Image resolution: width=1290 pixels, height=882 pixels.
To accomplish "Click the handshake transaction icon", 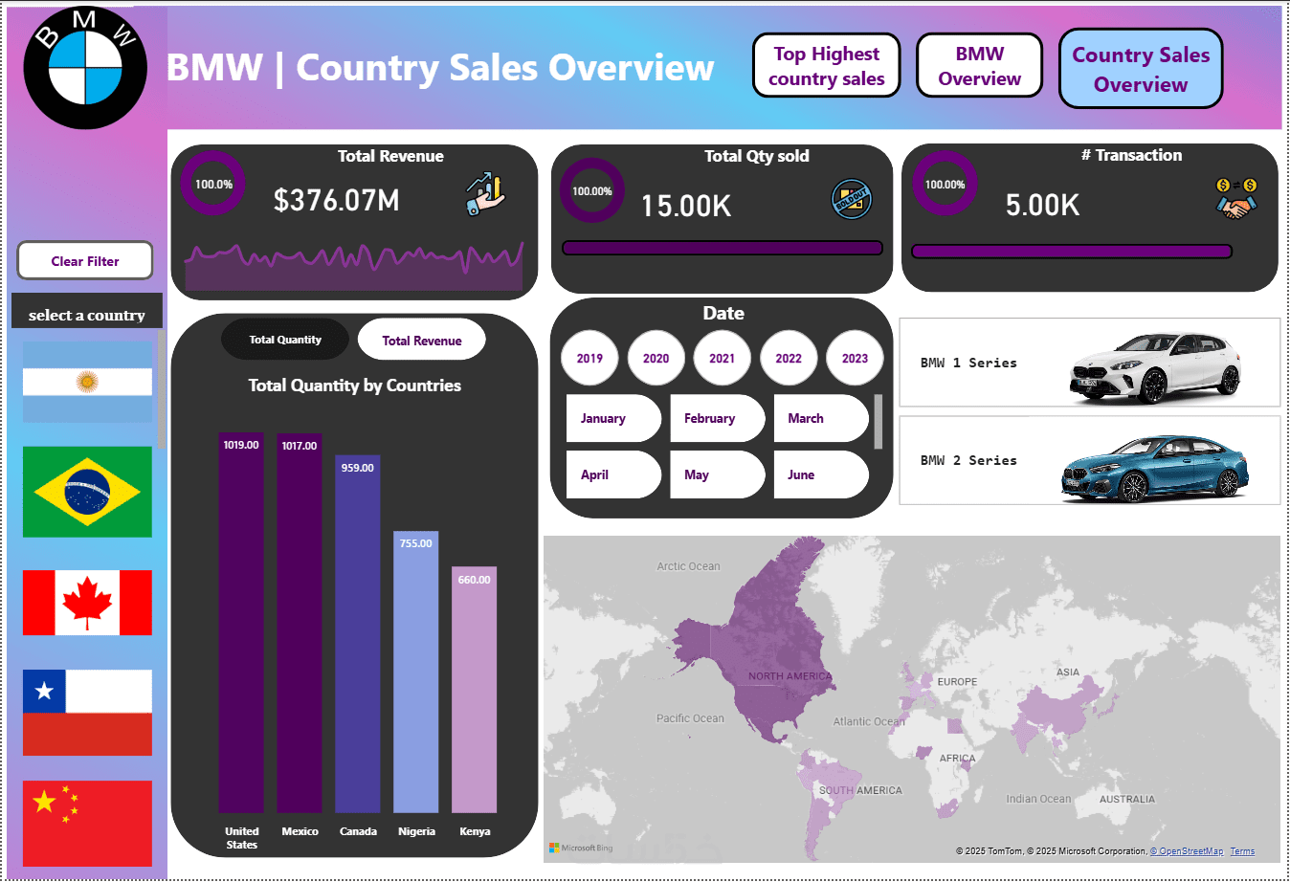I will pos(1236,198).
